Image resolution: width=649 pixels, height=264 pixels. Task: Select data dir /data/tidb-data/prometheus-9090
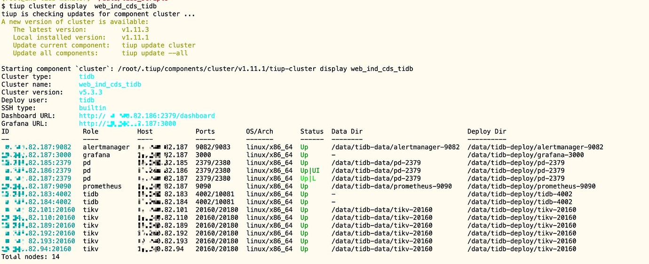click(392, 186)
